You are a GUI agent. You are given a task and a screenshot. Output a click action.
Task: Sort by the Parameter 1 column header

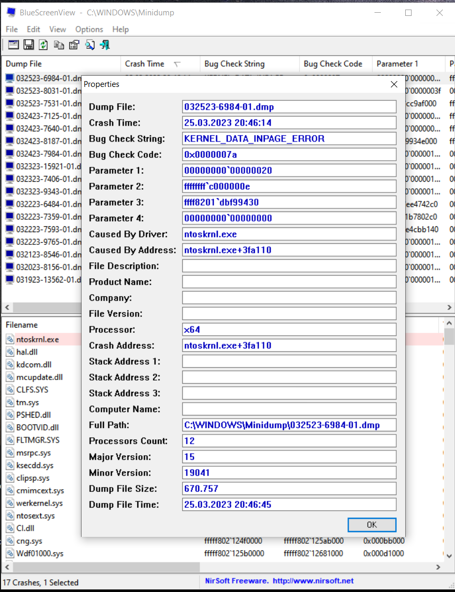(408, 64)
